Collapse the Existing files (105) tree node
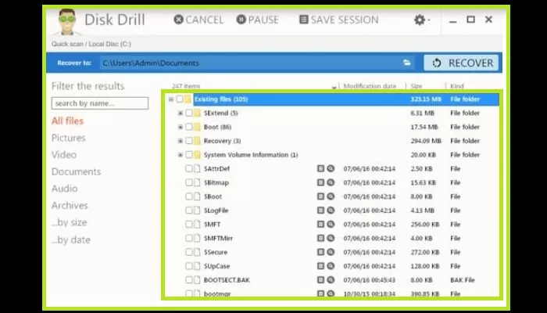The height and width of the screenshot is (313, 547). [171, 99]
